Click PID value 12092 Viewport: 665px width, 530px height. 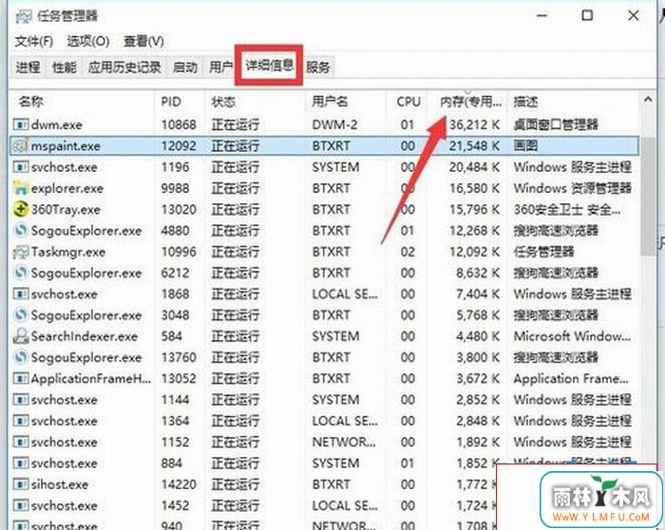(x=179, y=146)
